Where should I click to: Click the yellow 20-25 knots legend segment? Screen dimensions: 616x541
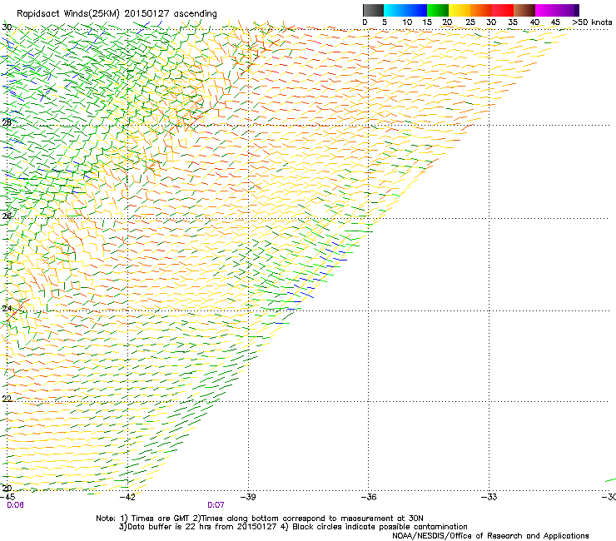click(460, 10)
